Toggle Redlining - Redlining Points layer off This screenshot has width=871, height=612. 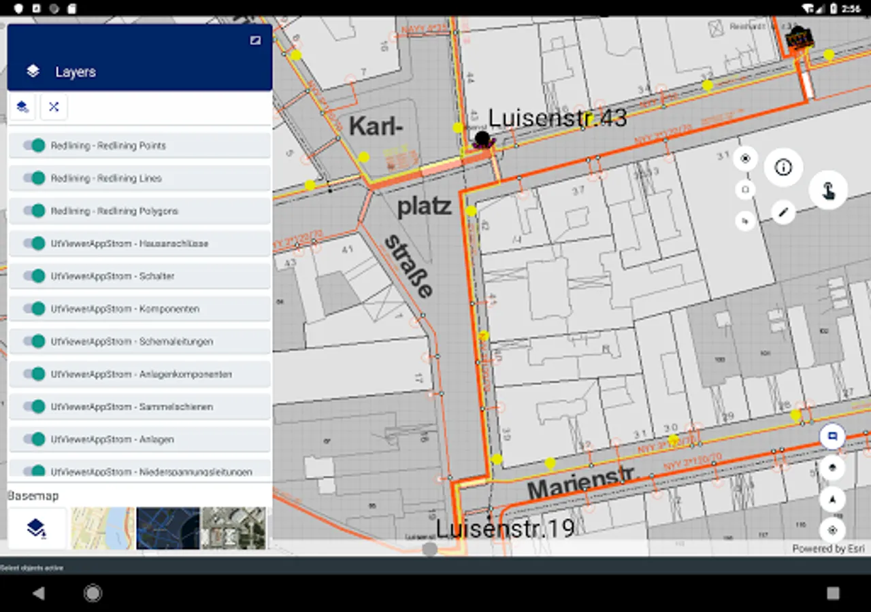pos(33,146)
